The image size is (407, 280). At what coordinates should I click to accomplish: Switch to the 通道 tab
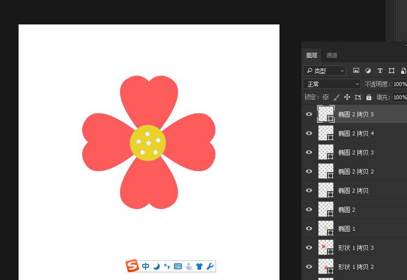point(332,55)
